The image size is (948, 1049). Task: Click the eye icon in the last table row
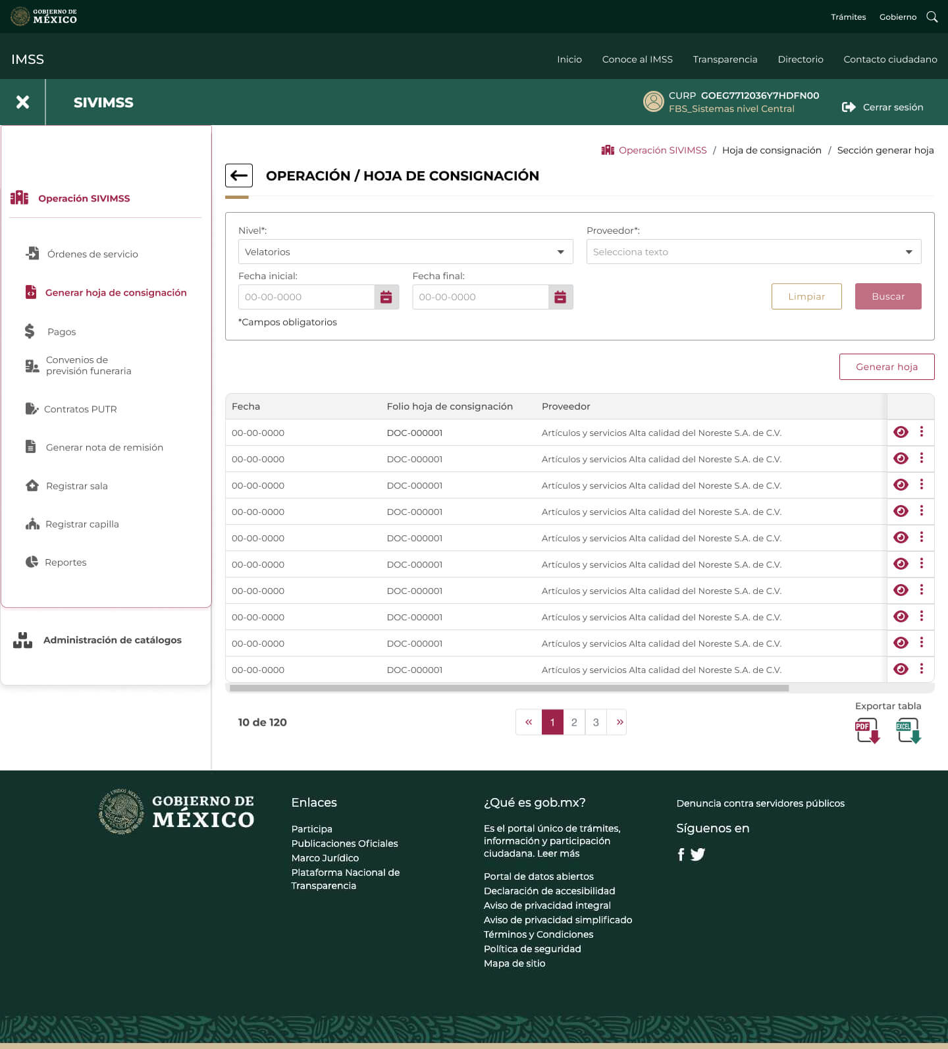(901, 669)
